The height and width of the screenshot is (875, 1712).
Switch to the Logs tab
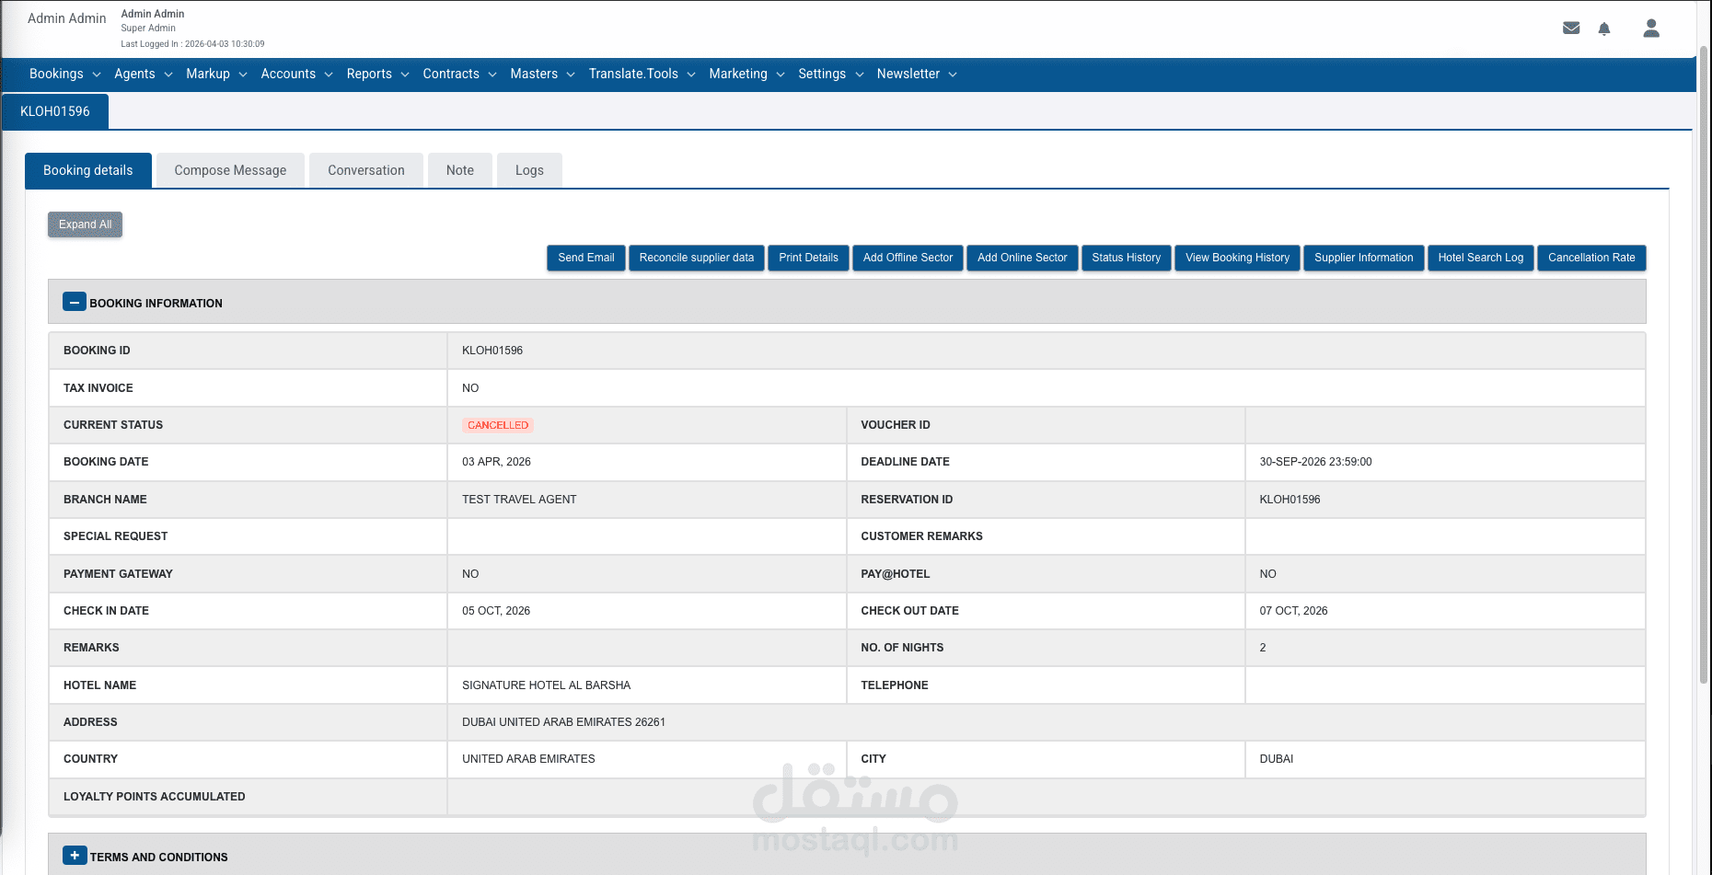tap(529, 170)
